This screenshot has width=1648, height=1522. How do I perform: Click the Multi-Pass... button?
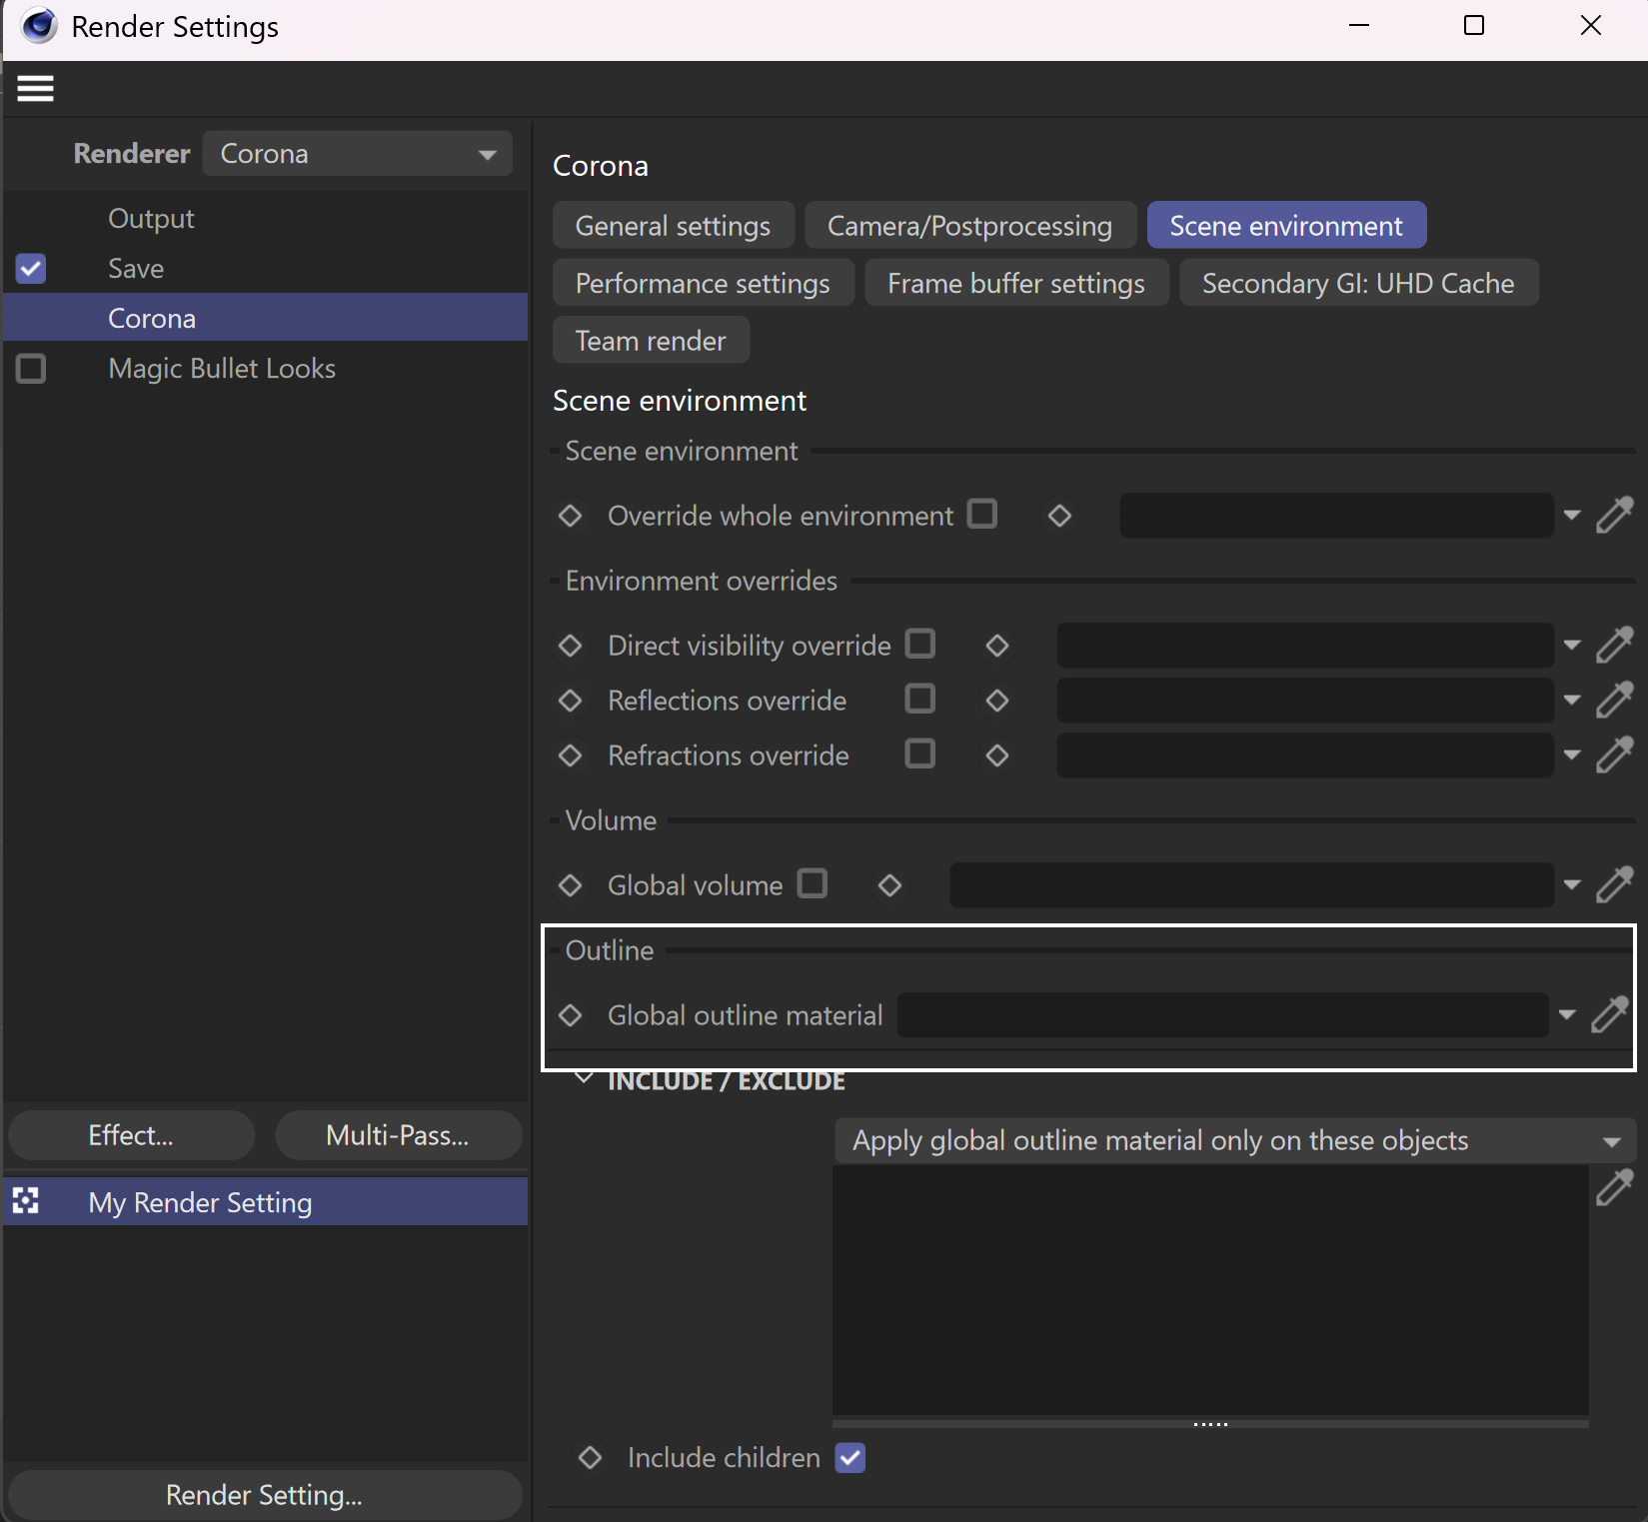click(398, 1135)
